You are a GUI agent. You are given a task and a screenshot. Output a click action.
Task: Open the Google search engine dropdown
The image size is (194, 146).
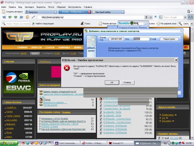(x=185, y=17)
